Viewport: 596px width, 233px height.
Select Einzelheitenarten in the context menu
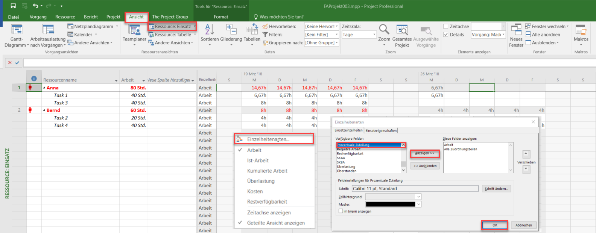click(268, 139)
